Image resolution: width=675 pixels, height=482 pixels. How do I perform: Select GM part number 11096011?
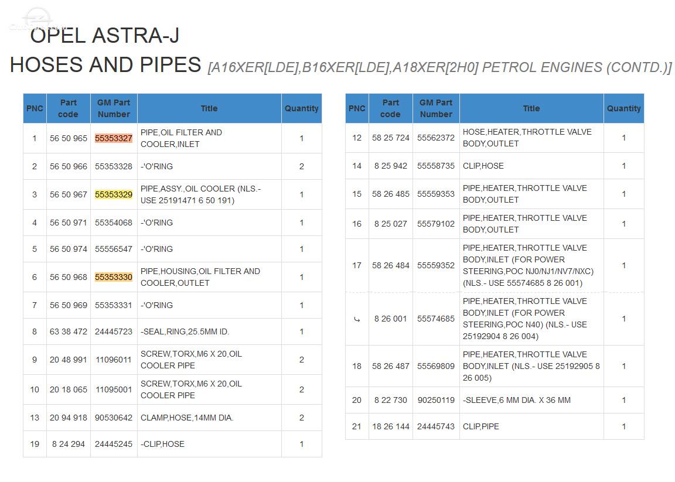point(114,360)
